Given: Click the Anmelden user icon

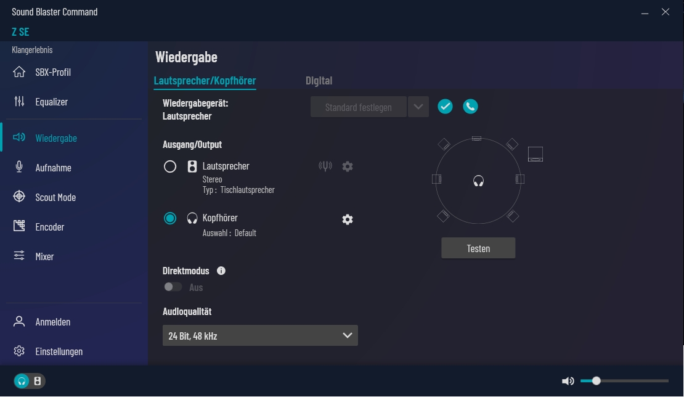Looking at the screenshot, I should 18,322.
